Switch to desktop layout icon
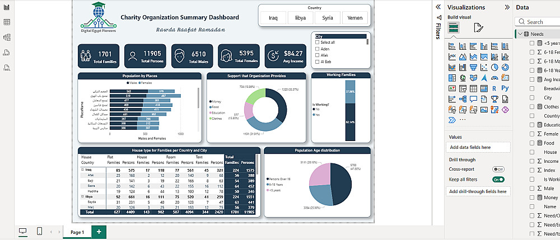 click(23, 232)
